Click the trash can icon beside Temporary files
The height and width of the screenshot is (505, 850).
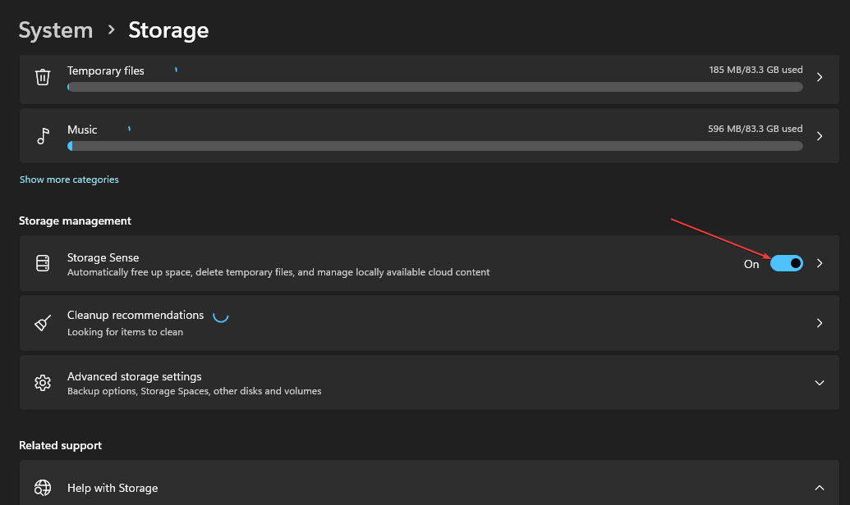pyautogui.click(x=42, y=76)
